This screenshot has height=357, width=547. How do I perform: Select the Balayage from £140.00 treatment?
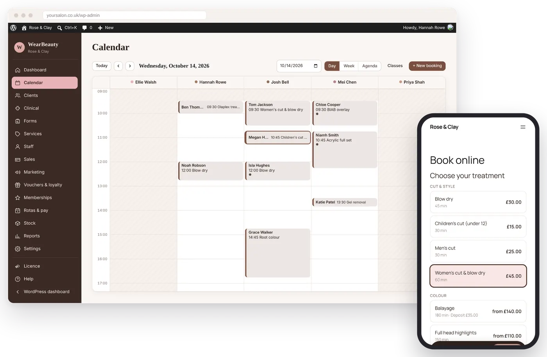[478, 311]
